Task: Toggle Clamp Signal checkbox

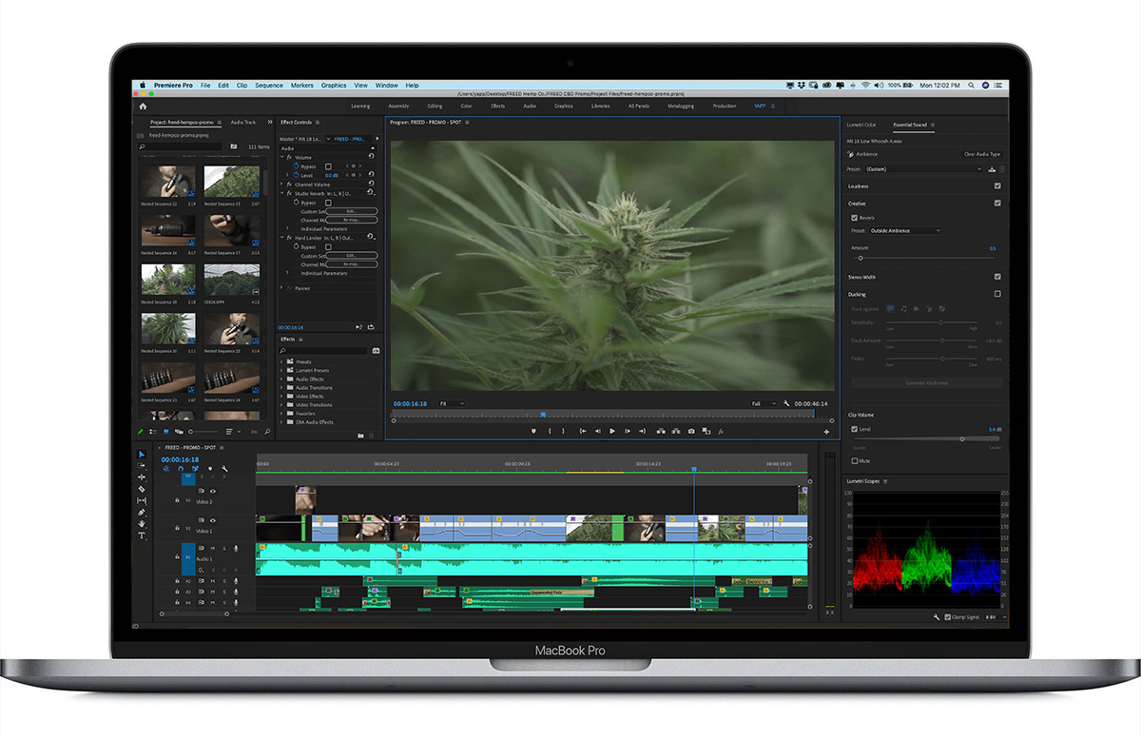Action: 948,617
